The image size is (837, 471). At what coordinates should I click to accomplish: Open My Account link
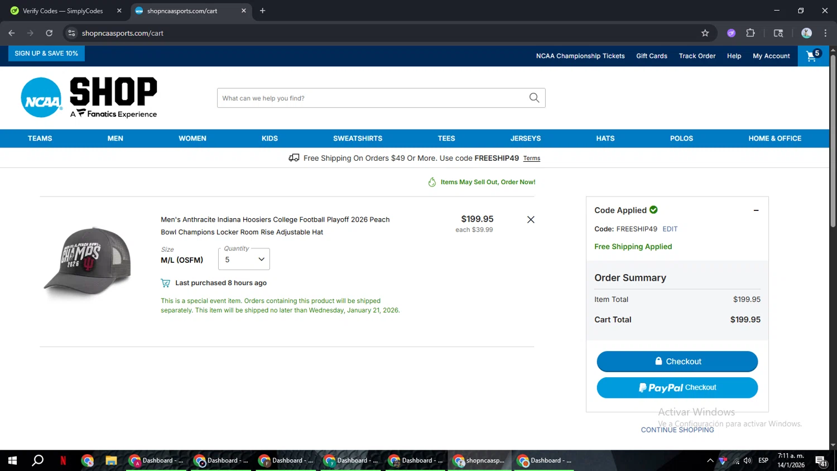pos(771,56)
